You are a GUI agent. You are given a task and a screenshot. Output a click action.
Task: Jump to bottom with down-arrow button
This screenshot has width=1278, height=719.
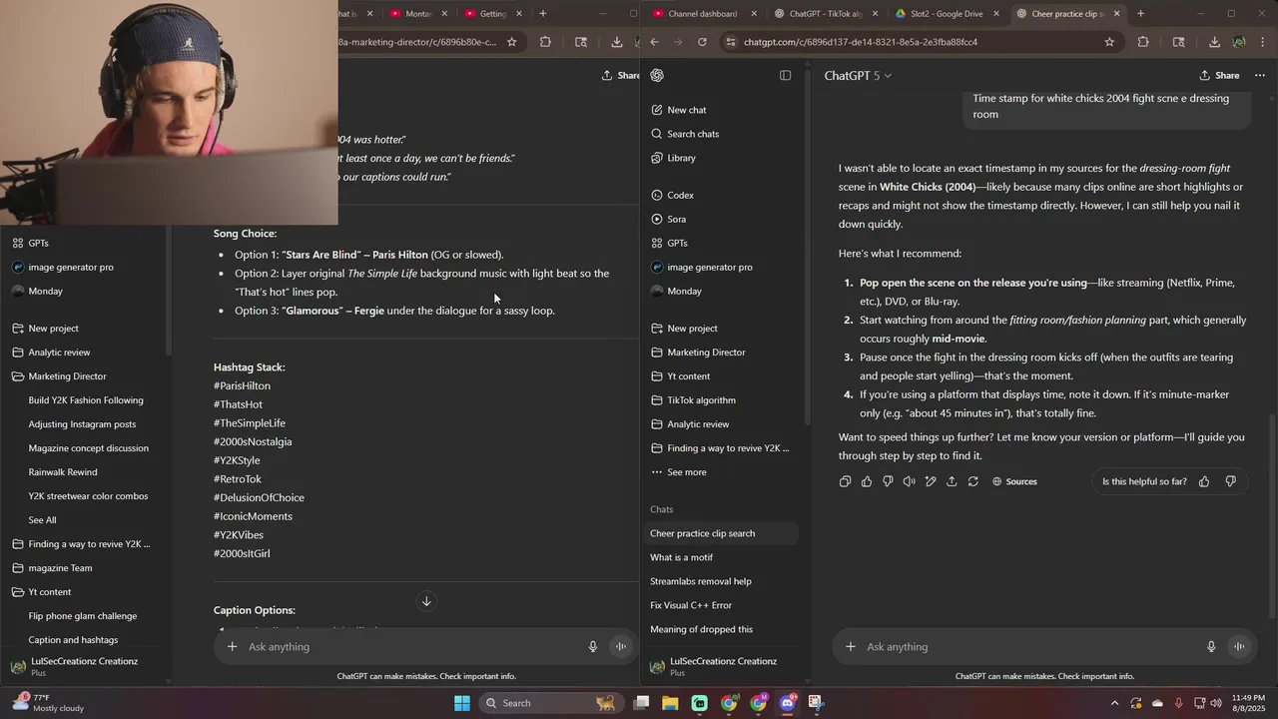(x=426, y=601)
